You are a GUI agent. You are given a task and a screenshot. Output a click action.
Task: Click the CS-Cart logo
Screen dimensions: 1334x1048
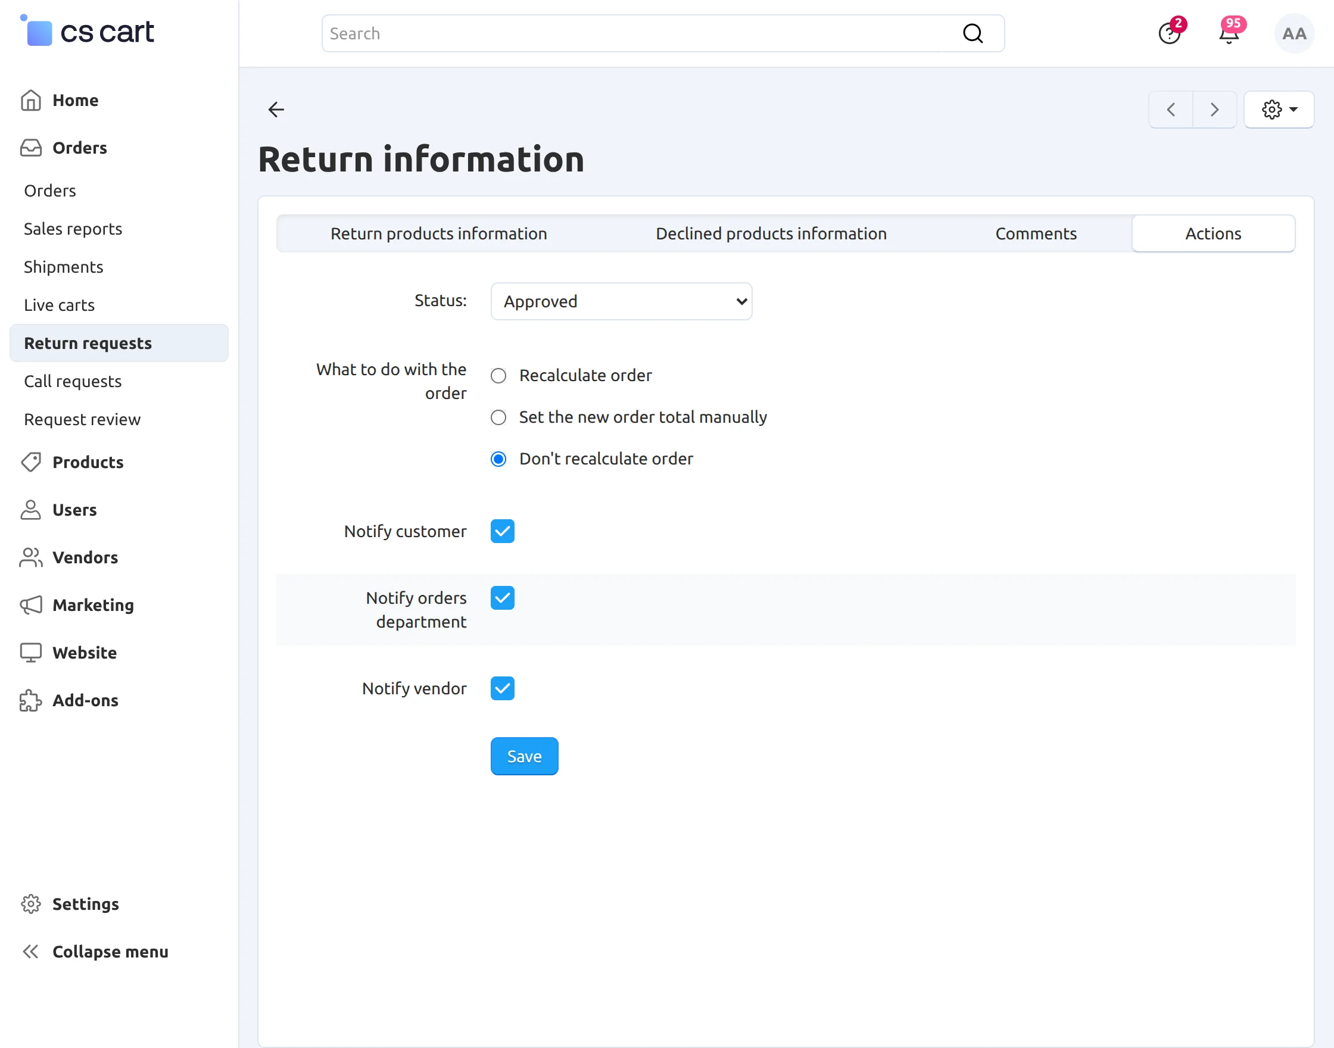(x=87, y=32)
